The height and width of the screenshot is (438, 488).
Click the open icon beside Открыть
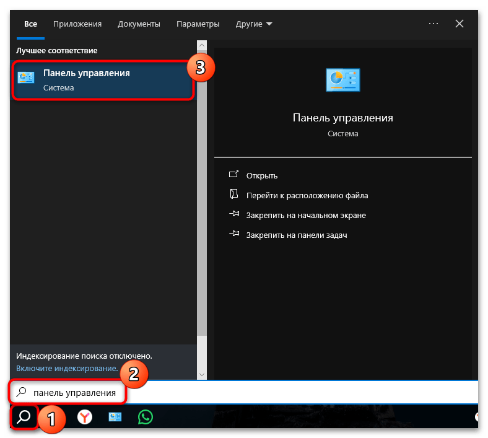233,175
